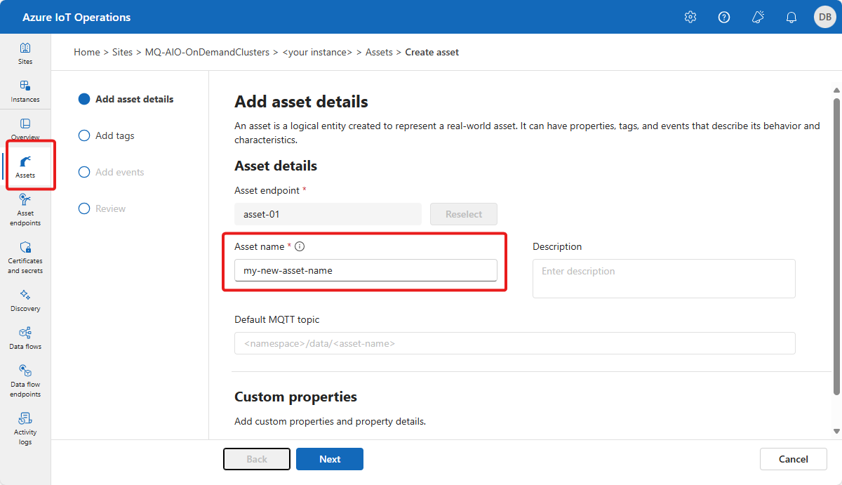This screenshot has height=485, width=842.
Task: Click <your instance> in the breadcrumb
Action: pos(317,52)
